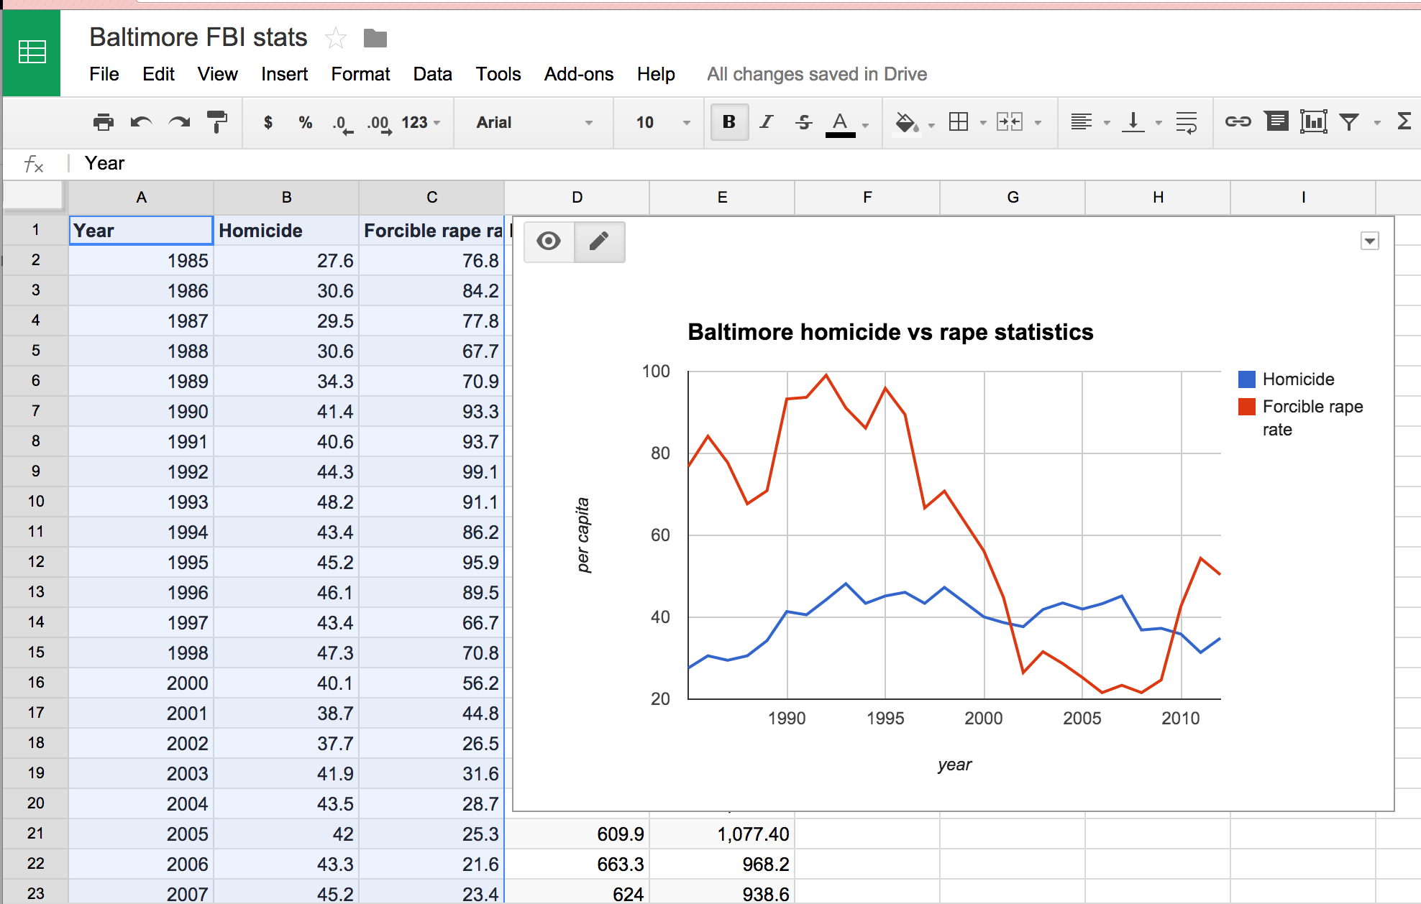This screenshot has width=1421, height=904.
Task: Click the undo arrow icon
Action: pos(141,122)
